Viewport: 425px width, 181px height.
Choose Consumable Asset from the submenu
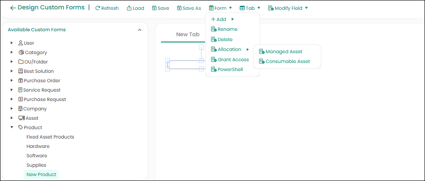click(287, 61)
